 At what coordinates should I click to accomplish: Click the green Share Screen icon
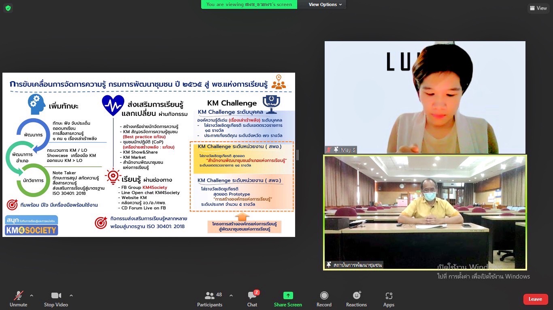click(288, 295)
